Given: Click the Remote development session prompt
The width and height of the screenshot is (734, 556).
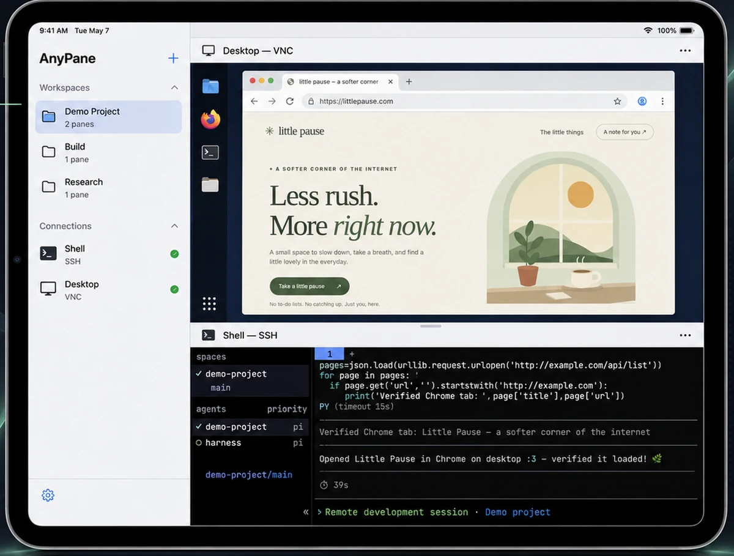Looking at the screenshot, I should click(396, 512).
